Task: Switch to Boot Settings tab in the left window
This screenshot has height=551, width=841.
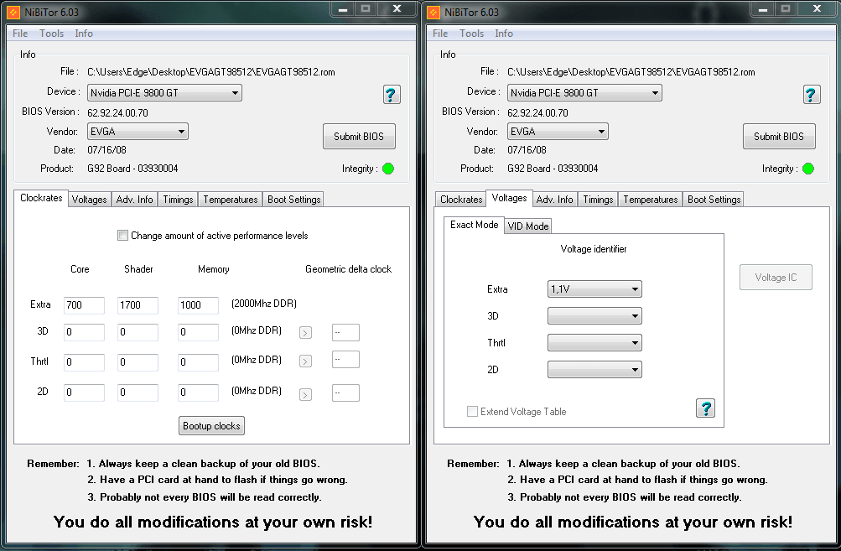Action: [294, 200]
